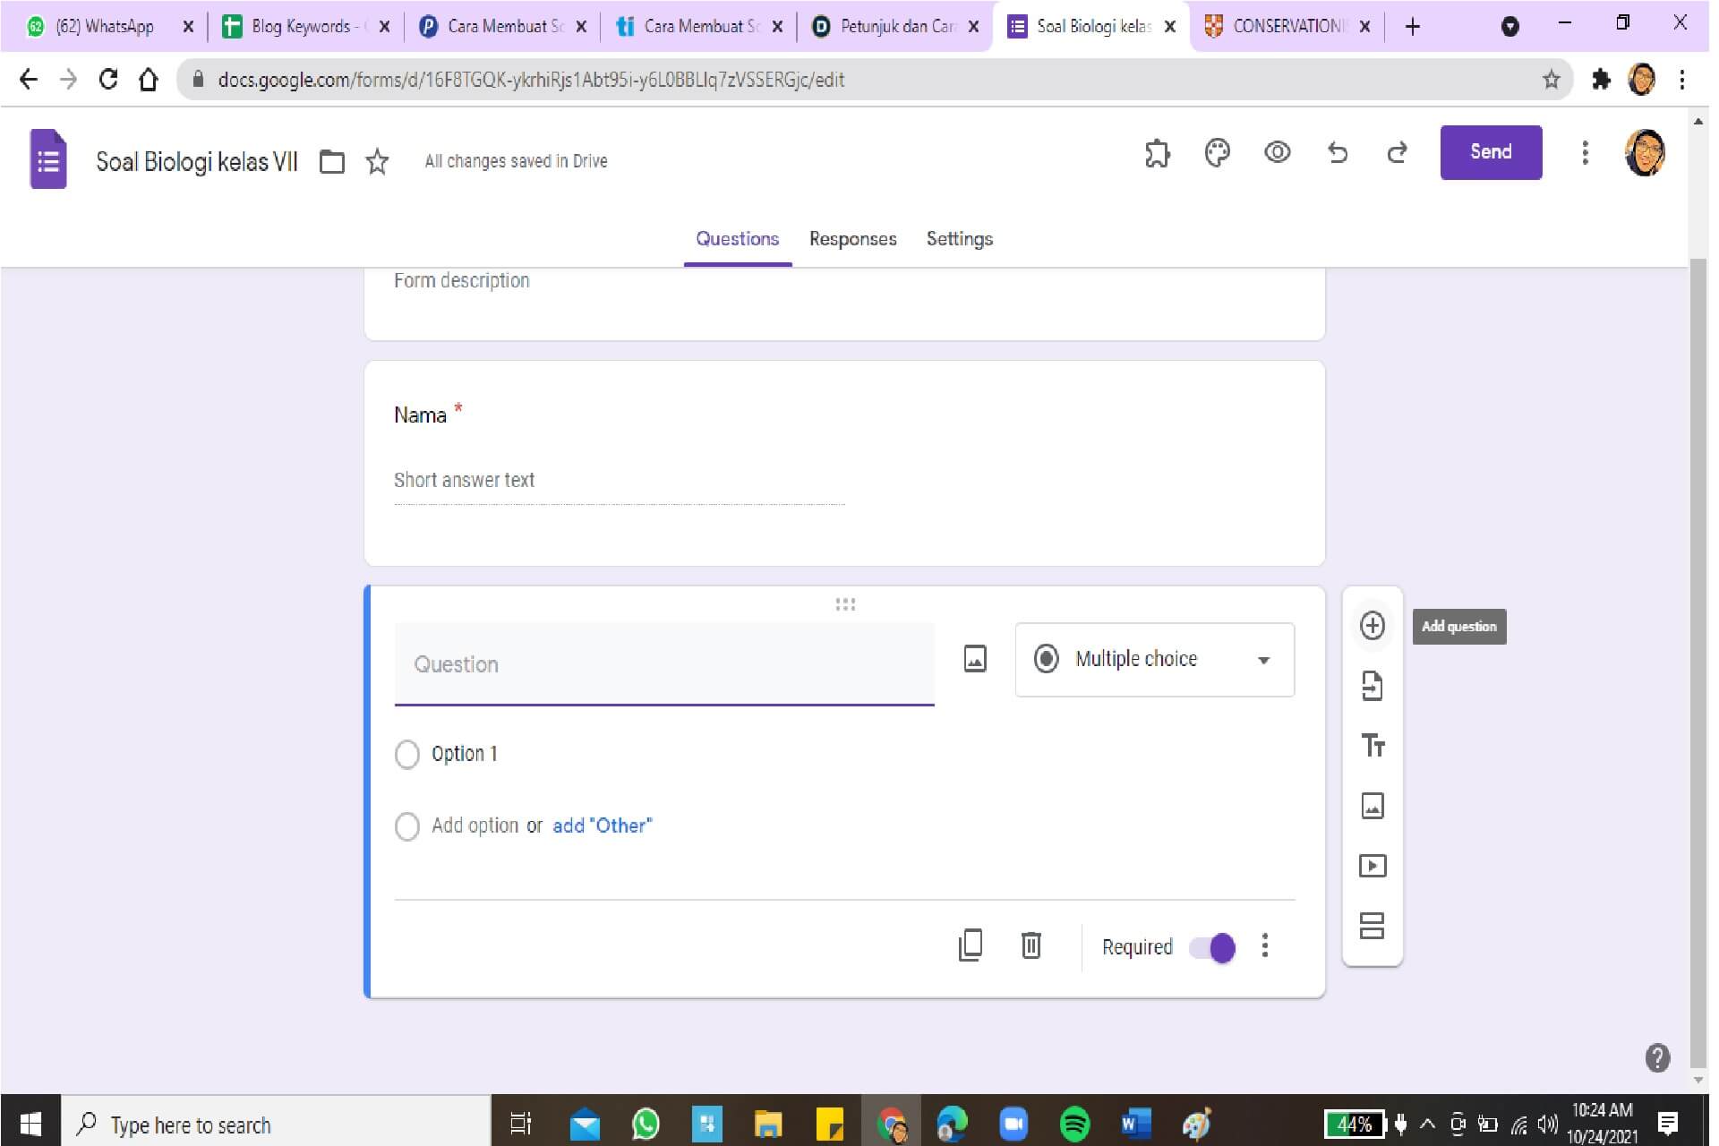Viewport: 1719px width, 1146px height.
Task: Open form more options menu beside Send
Action: pos(1585,153)
